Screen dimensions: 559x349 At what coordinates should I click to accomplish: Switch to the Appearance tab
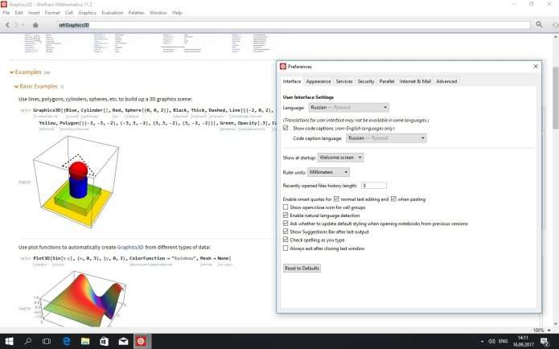click(319, 81)
